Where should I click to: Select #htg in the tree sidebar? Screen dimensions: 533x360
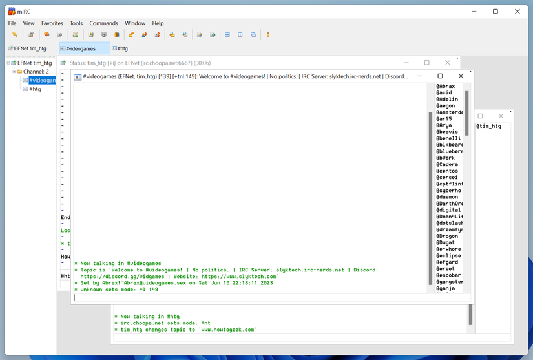(35, 89)
